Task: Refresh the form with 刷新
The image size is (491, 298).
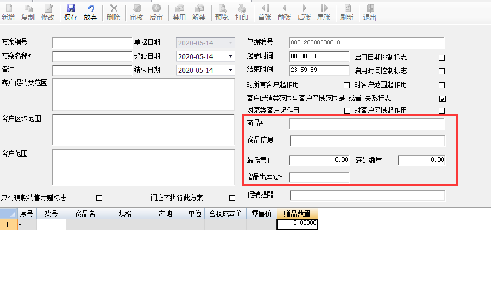Action: tap(347, 13)
